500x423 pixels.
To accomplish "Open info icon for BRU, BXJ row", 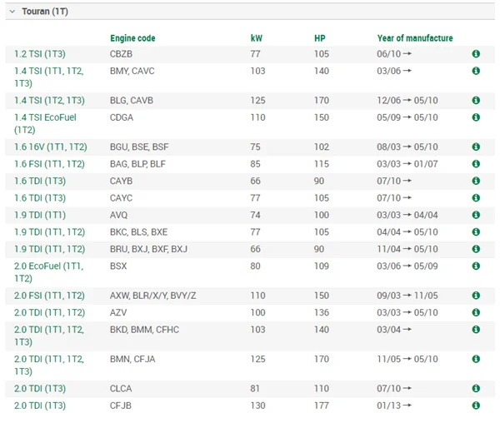I will tap(476, 249).
